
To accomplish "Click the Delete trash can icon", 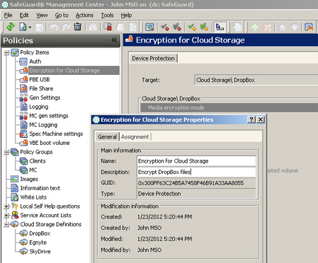I will [78, 27].
